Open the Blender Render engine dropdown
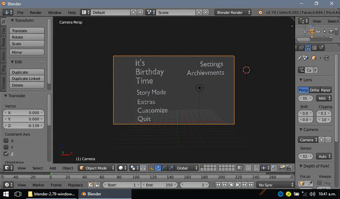The image size is (340, 199). pos(233,12)
